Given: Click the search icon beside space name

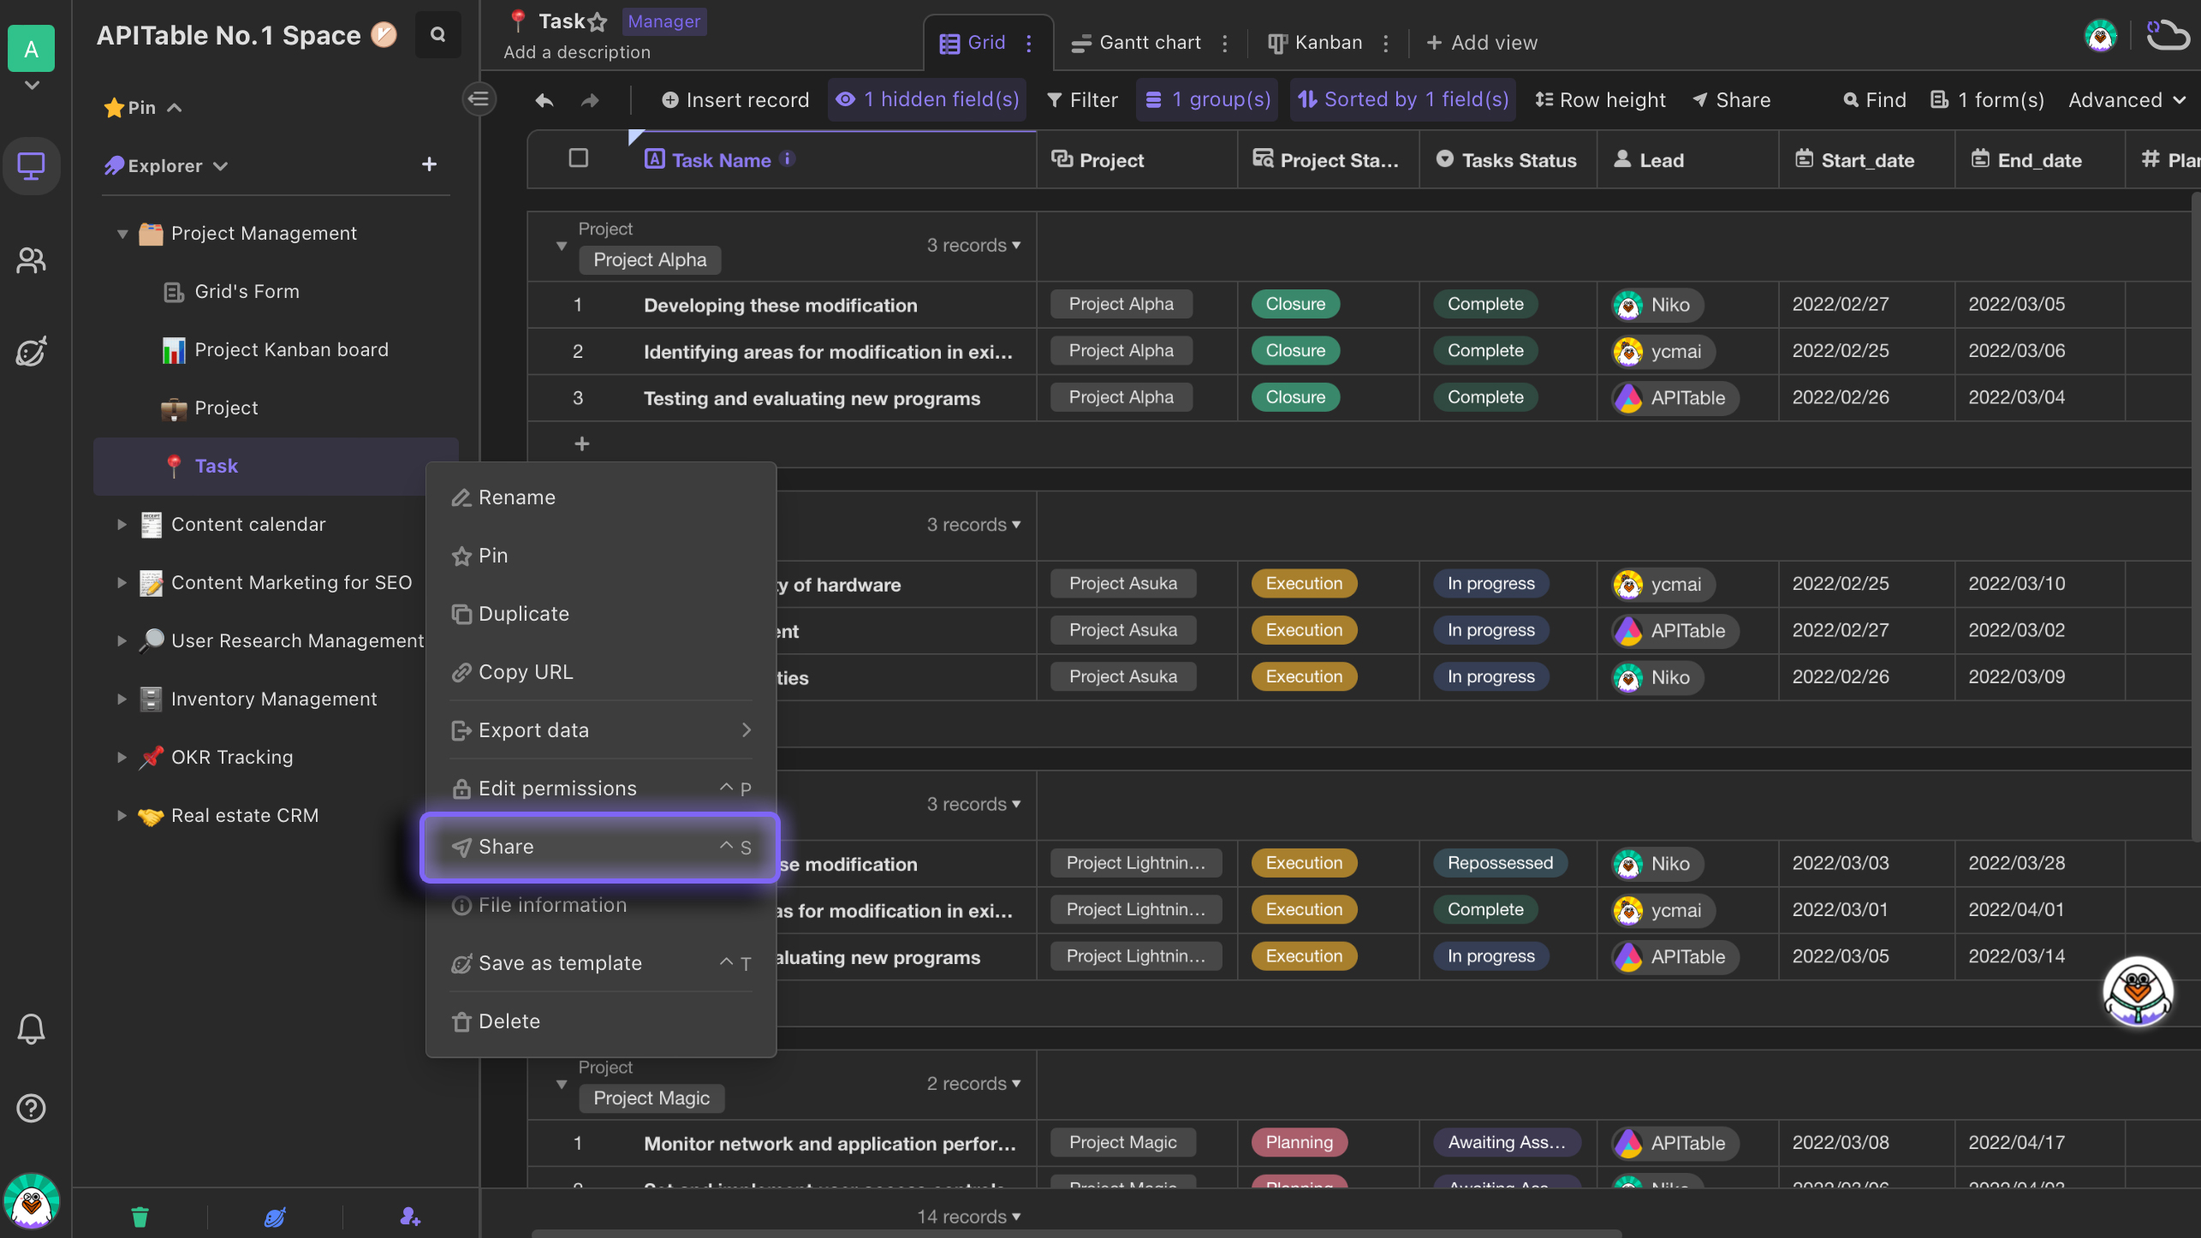Looking at the screenshot, I should click(437, 35).
